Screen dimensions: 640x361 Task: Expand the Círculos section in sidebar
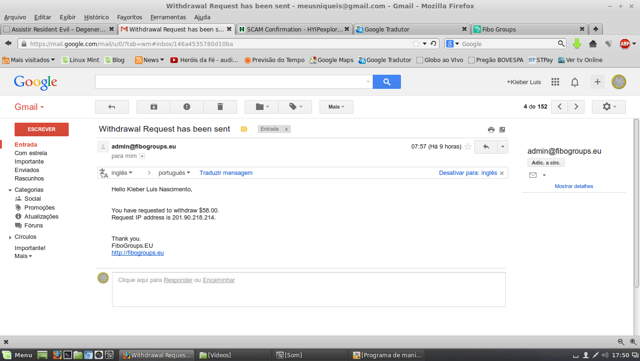10,237
